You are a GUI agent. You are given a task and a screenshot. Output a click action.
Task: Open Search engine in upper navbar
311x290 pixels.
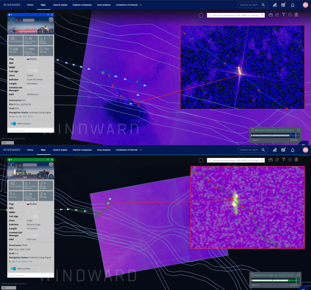point(60,5)
